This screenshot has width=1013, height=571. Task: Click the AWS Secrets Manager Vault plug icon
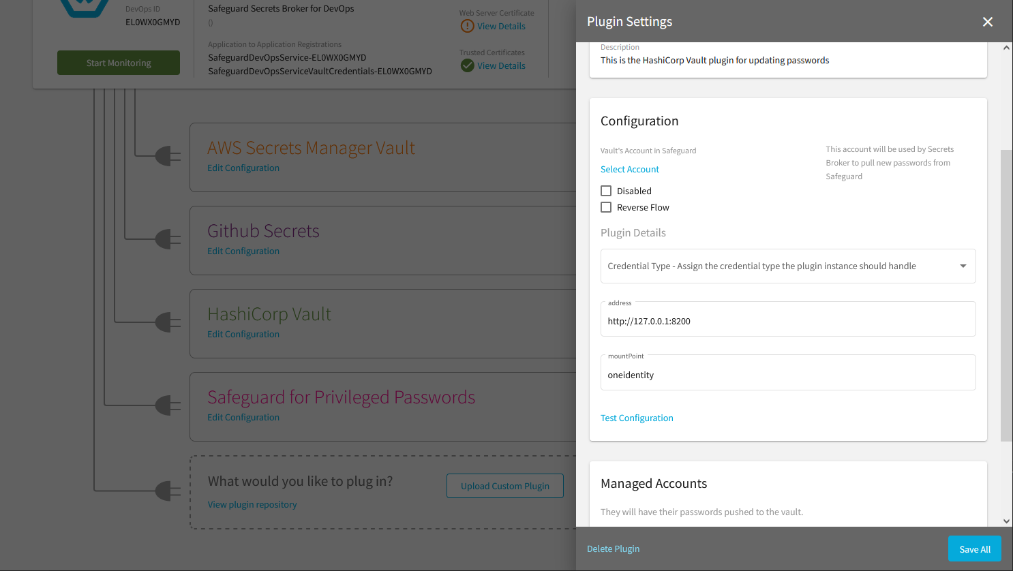point(167,157)
